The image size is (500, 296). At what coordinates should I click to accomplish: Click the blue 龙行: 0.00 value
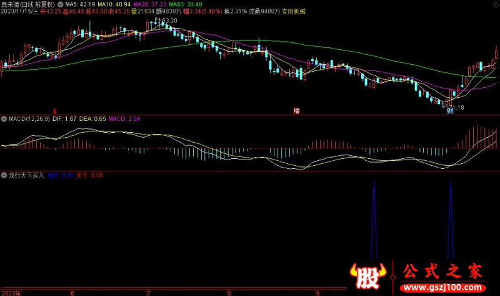pyautogui.click(x=60, y=175)
